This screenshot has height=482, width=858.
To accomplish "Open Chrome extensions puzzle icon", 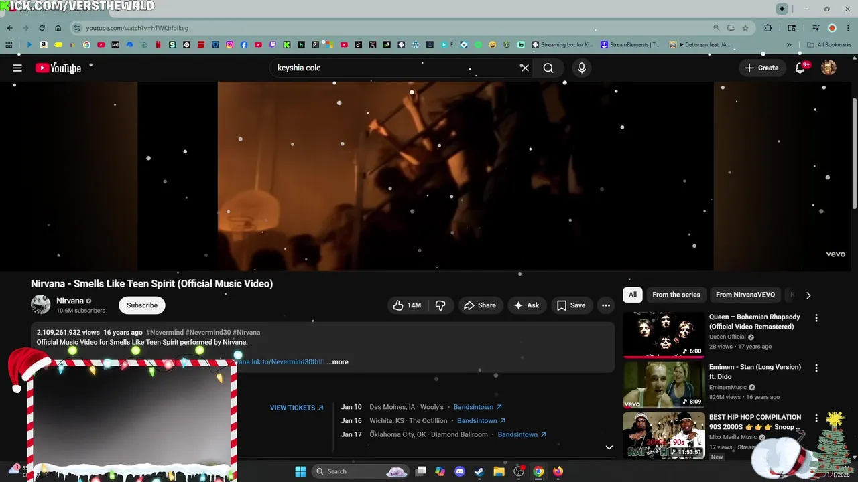I will [768, 28].
